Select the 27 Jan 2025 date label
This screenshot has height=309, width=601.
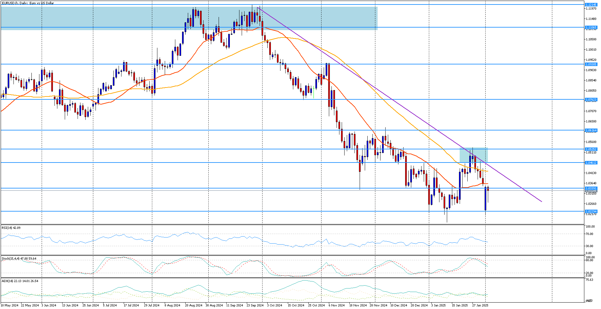[480, 305]
